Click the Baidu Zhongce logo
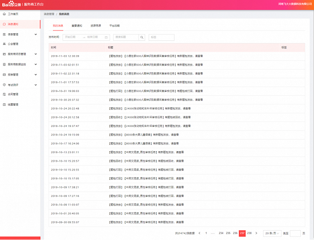This screenshot has height=240, width=314. [x=11, y=4]
